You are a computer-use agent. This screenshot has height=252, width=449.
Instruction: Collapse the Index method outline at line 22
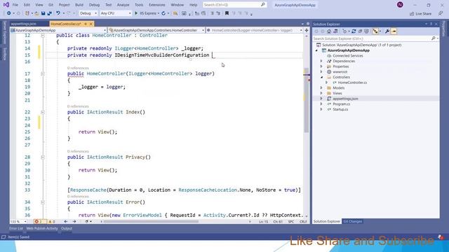point(43,112)
